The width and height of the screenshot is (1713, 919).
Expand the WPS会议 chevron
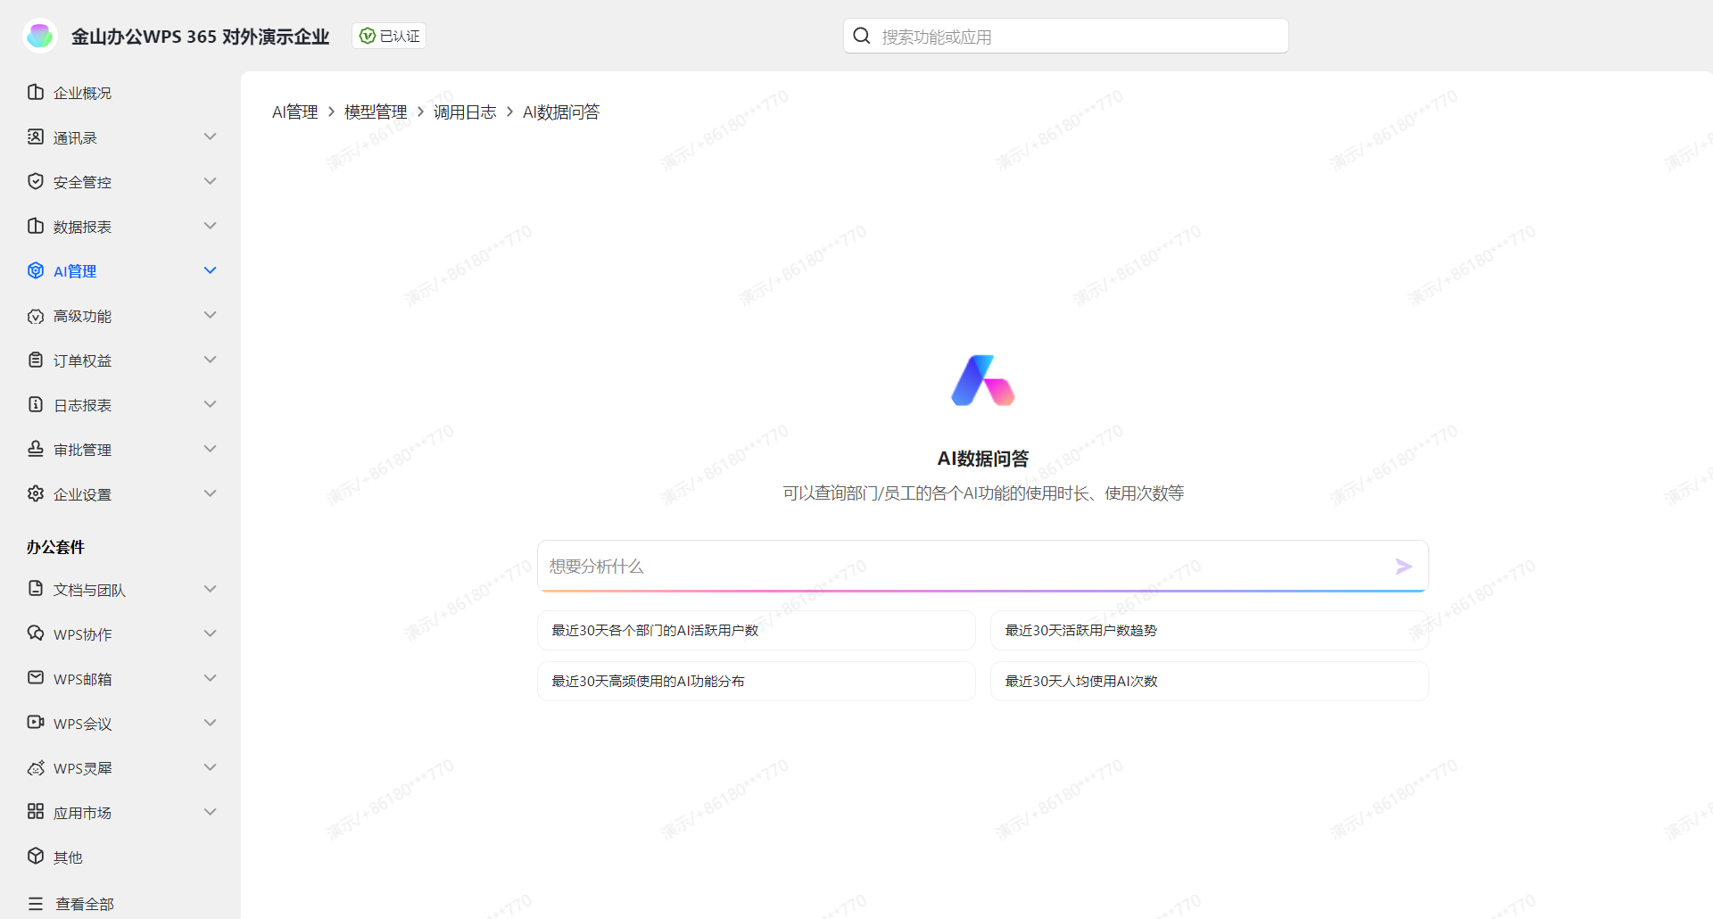click(x=211, y=723)
